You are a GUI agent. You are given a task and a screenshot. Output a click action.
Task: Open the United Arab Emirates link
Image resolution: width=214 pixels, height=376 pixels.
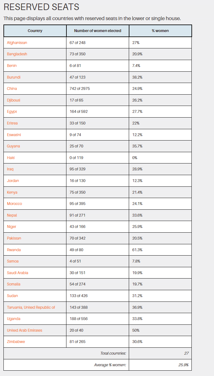24,330
